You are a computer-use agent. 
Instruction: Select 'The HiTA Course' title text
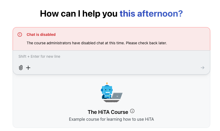(108, 112)
